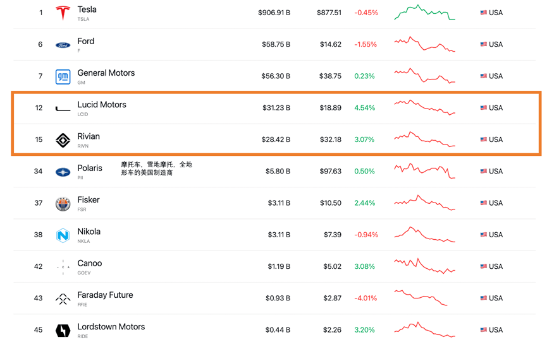
Task: Select Lordstown Motors change 3.20%
Action: click(364, 329)
